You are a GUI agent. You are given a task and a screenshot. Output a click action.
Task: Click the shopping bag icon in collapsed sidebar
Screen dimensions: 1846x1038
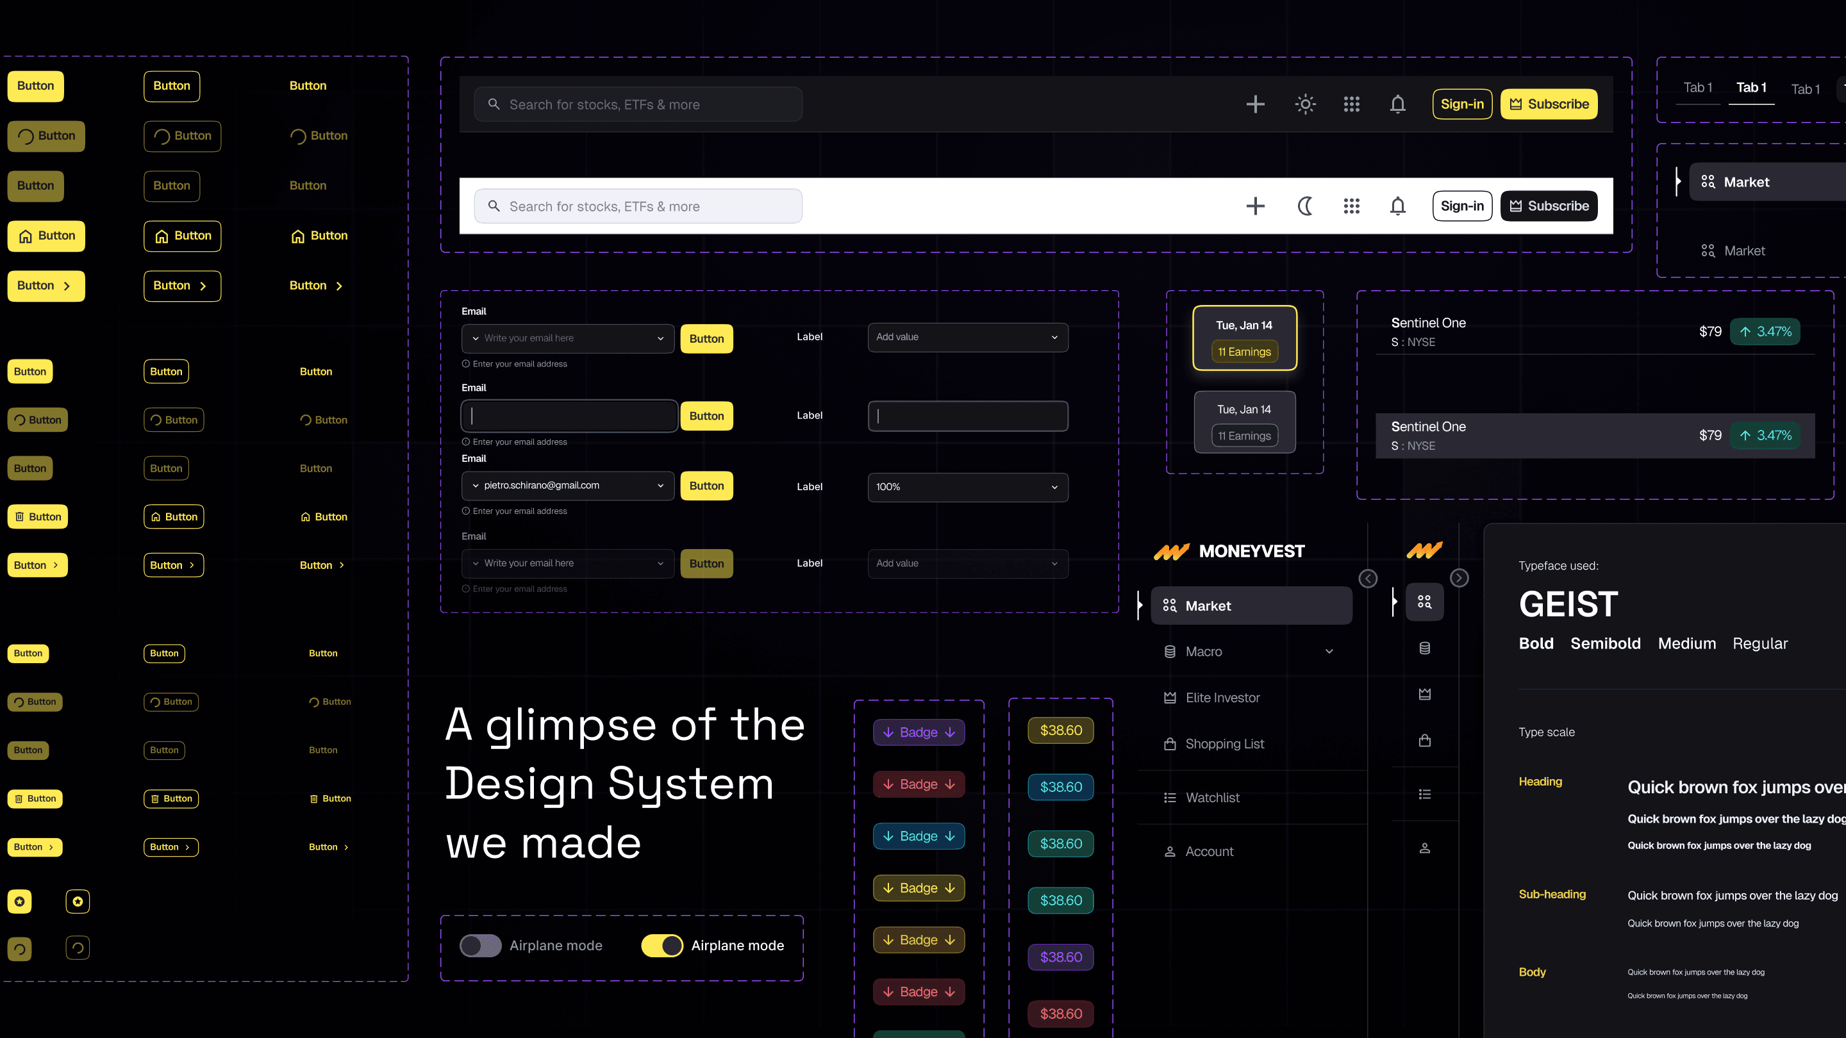(1425, 741)
